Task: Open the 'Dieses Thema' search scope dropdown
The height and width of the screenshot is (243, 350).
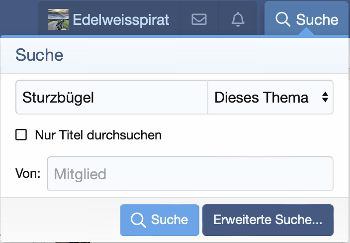Action: click(270, 97)
